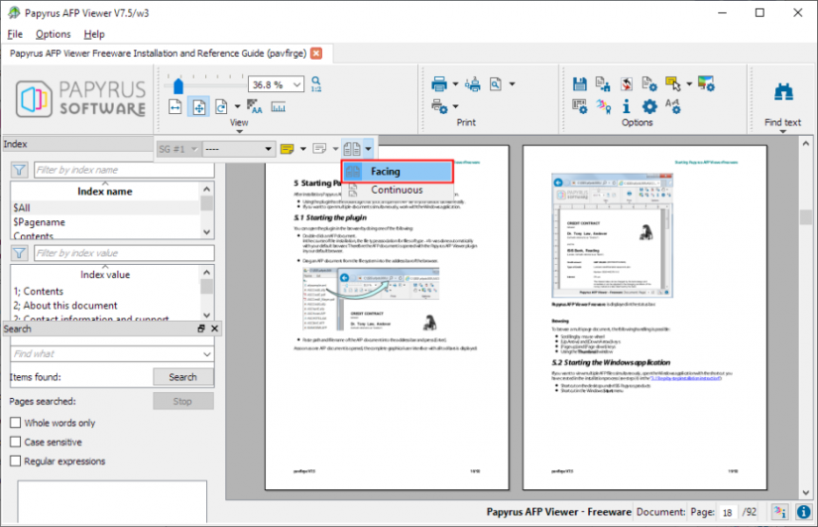The height and width of the screenshot is (527, 818).
Task: Click the zoom 1:1 magnifier icon
Action: (x=316, y=84)
